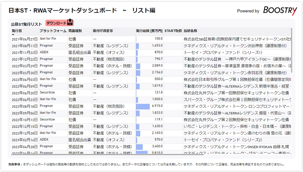Image resolution: width=303 pixels, height=172 pixels.
Task: Click the amount value 121.8
Action: pyautogui.click(x=159, y=92)
